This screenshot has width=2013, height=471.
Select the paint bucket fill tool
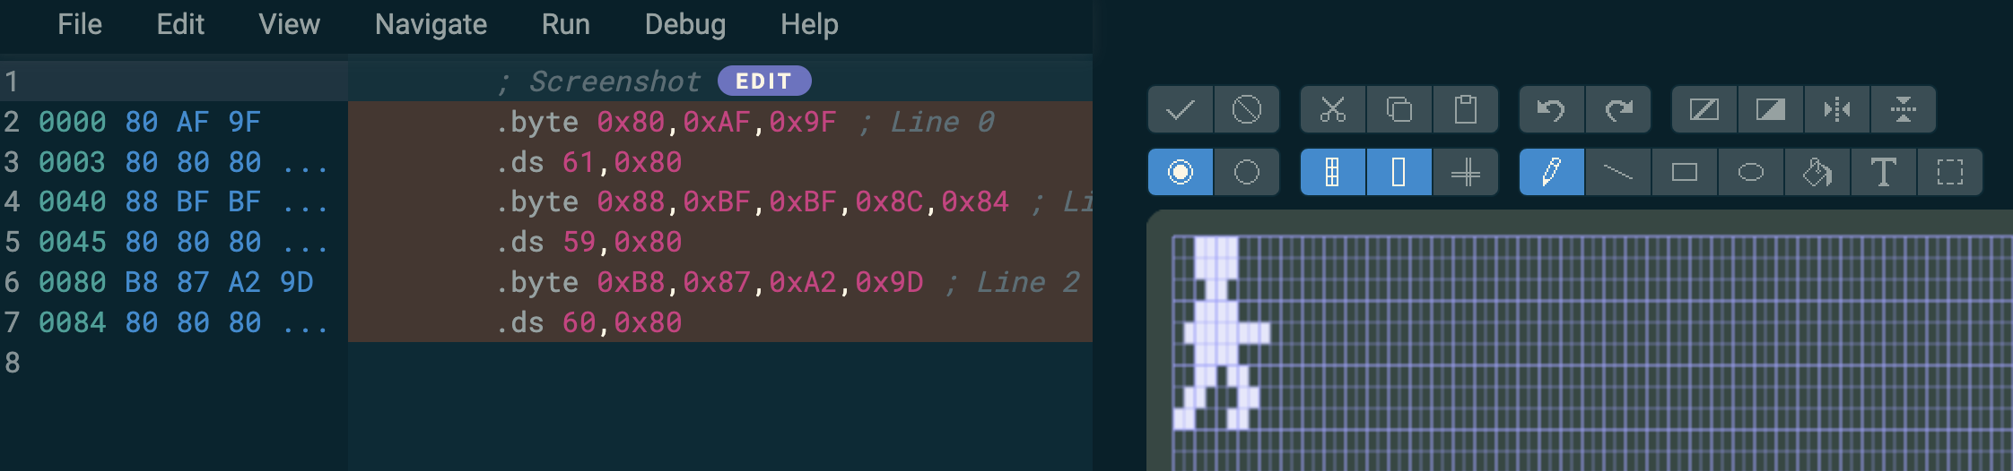(1817, 172)
